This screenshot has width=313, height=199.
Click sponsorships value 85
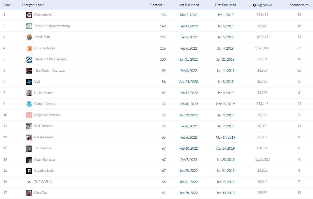[x=299, y=70]
